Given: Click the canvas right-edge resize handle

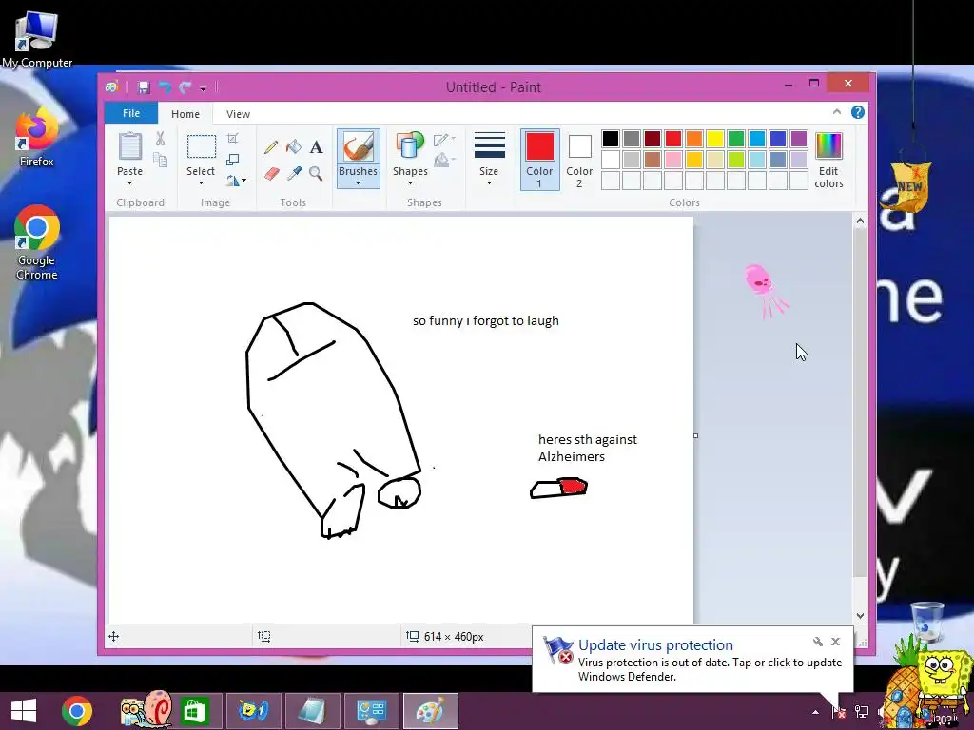Looking at the screenshot, I should pyautogui.click(x=695, y=435).
